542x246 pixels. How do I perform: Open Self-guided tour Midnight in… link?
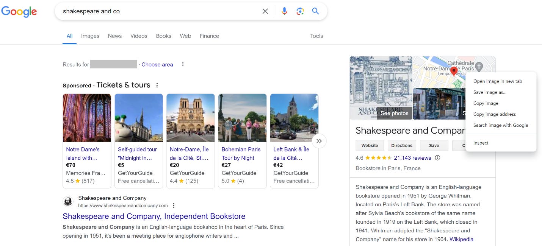(x=137, y=154)
